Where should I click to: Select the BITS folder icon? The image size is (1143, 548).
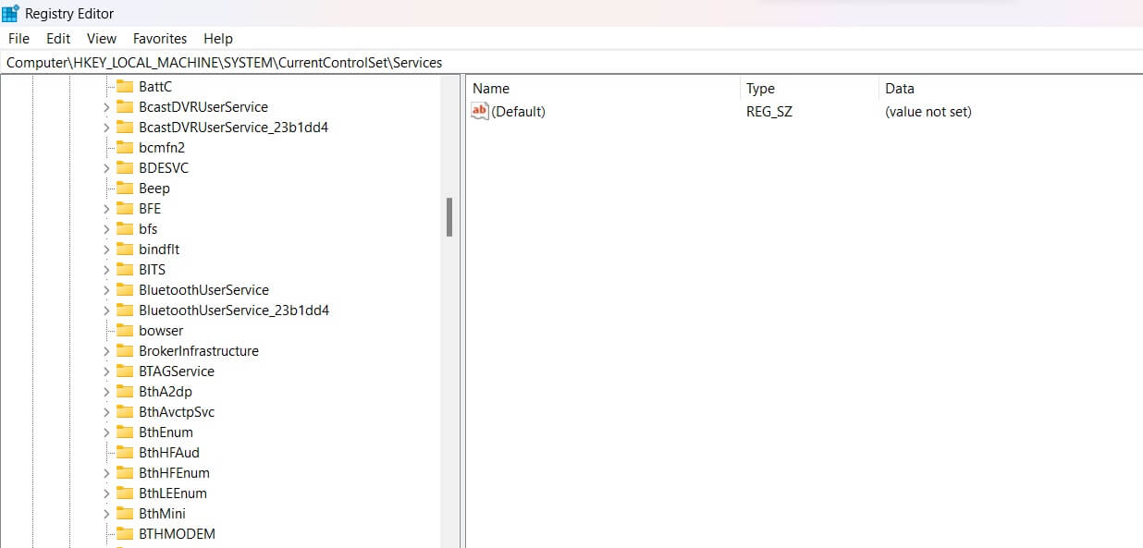(126, 269)
